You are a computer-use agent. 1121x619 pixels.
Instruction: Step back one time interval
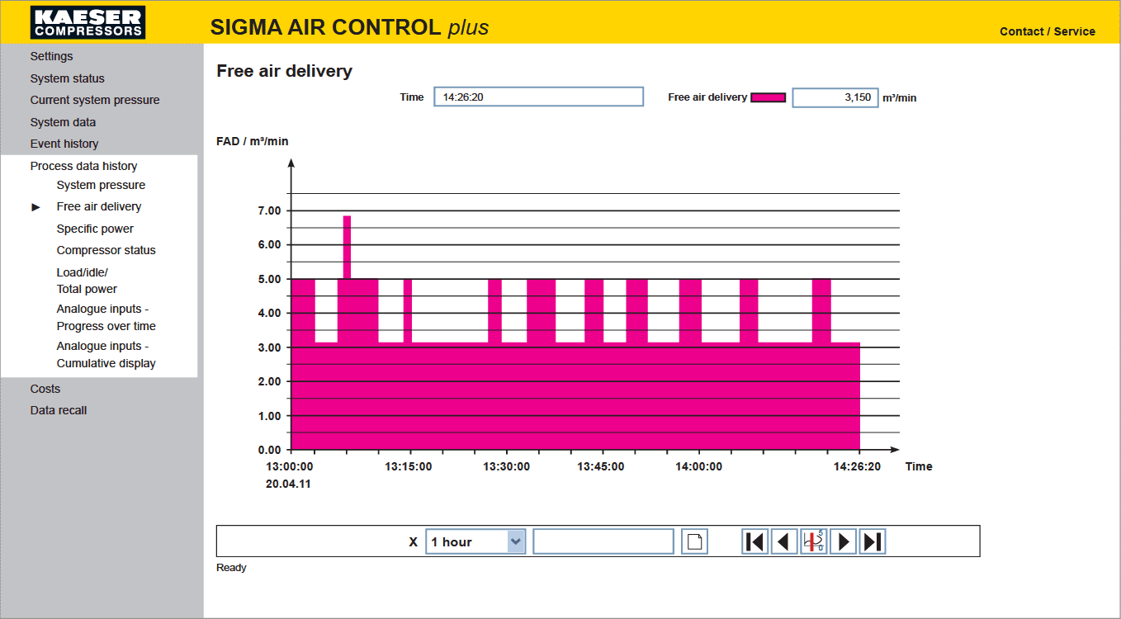coord(784,542)
